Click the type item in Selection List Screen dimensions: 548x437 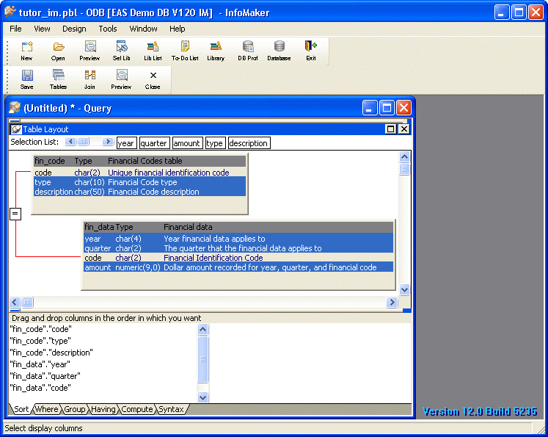(215, 143)
